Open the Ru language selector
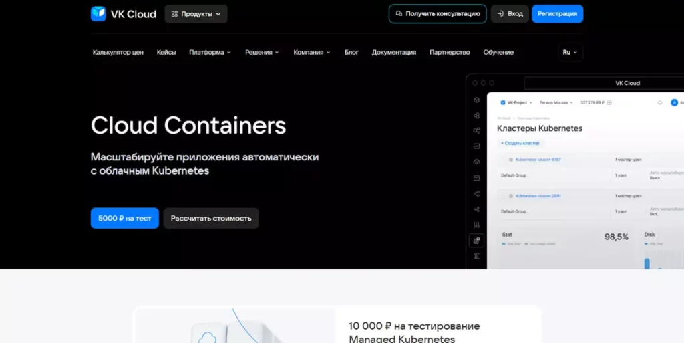 (x=570, y=52)
